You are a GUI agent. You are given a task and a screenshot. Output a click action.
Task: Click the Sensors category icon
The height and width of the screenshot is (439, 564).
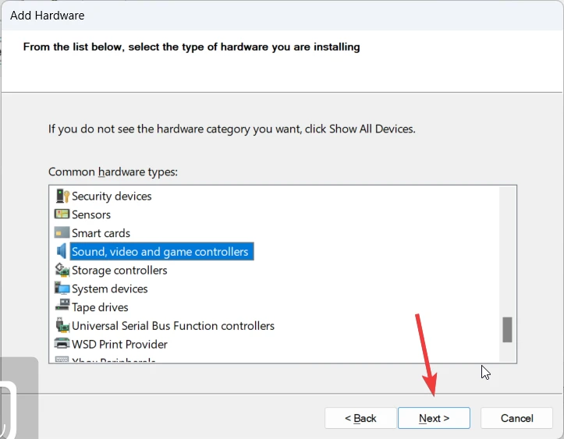pyautogui.click(x=62, y=214)
